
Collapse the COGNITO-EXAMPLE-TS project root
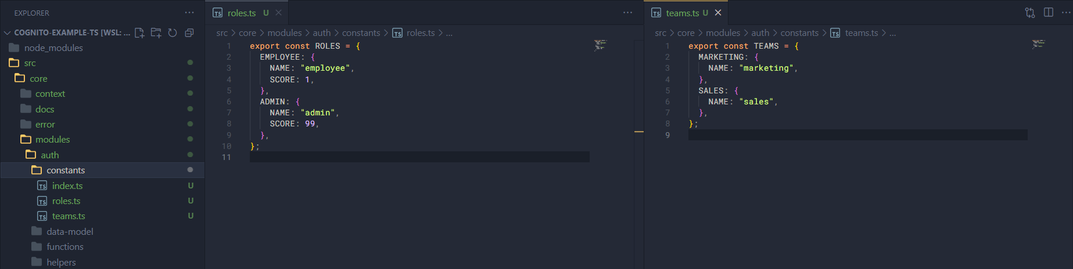click(8, 33)
